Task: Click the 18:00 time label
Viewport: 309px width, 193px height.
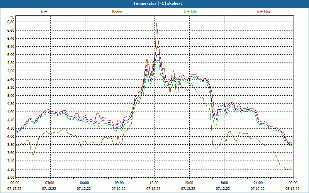Action: pyautogui.click(x=224, y=183)
